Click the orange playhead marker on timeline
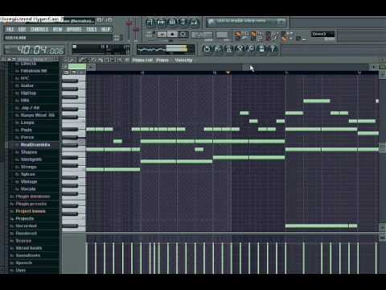 pos(228,72)
